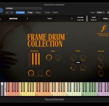Go to previous preset with left arrow

tap(7, 12)
